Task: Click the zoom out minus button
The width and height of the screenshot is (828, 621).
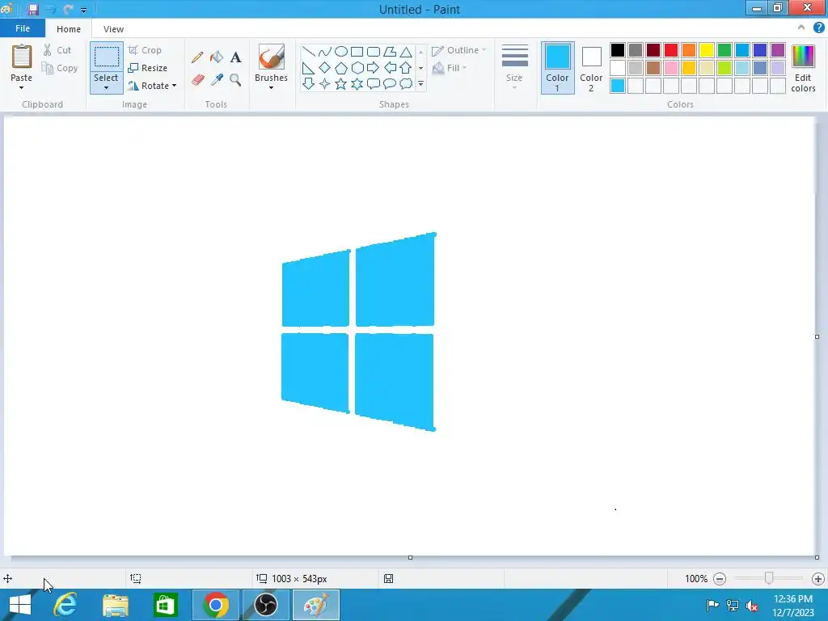Action: pyautogui.click(x=719, y=579)
